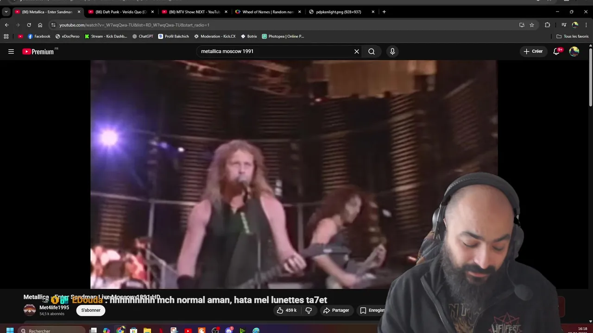Viewport: 593px width, 333px height.
Task: Open the Chrome extensions puzzle icon
Action: point(547,25)
